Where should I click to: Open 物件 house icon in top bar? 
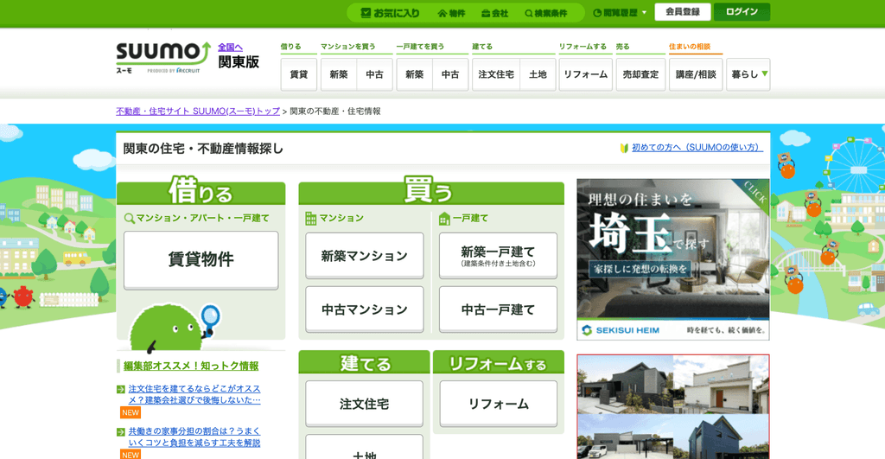(451, 13)
